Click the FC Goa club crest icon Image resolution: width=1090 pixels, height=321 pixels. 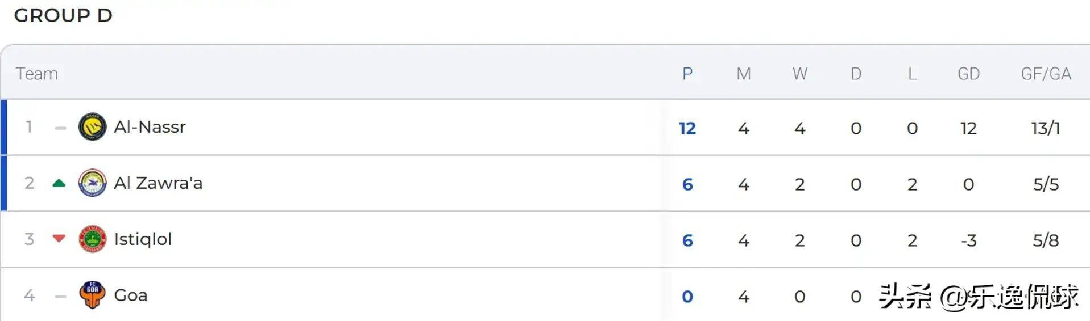(x=92, y=295)
